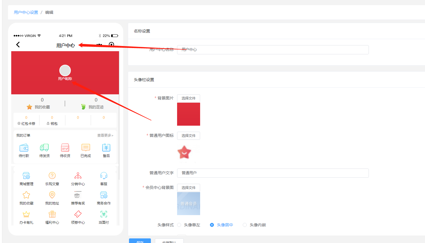Click the 编辑 breadcrumb text
The width and height of the screenshot is (425, 243).
pos(49,12)
